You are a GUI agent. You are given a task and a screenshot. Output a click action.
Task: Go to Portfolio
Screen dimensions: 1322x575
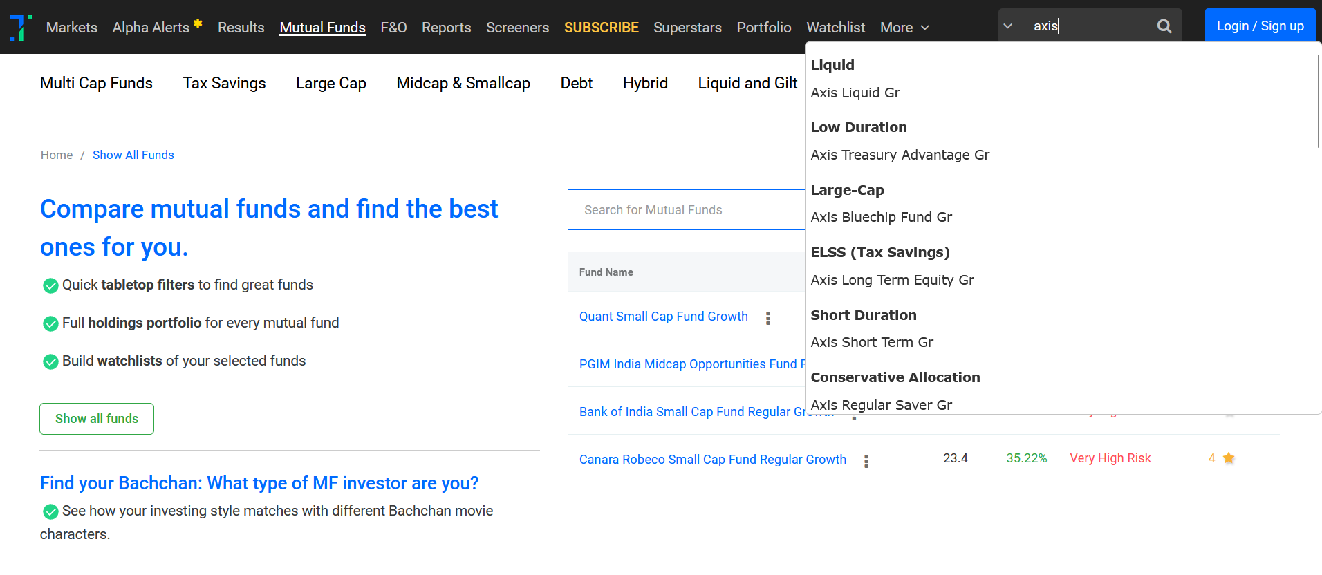pos(764,28)
